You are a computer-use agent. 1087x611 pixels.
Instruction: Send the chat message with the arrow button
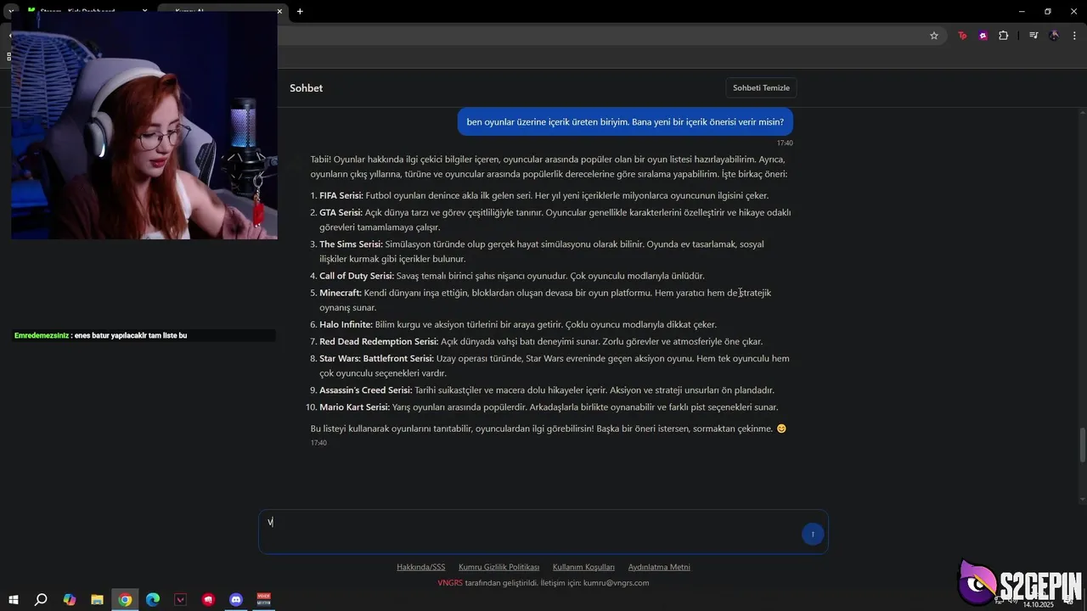(813, 534)
